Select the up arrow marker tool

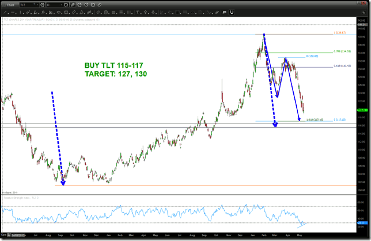pyautogui.click(x=146, y=13)
